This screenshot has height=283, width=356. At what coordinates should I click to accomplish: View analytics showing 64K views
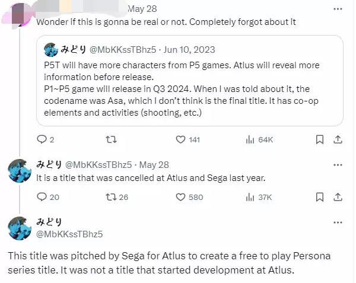250,140
